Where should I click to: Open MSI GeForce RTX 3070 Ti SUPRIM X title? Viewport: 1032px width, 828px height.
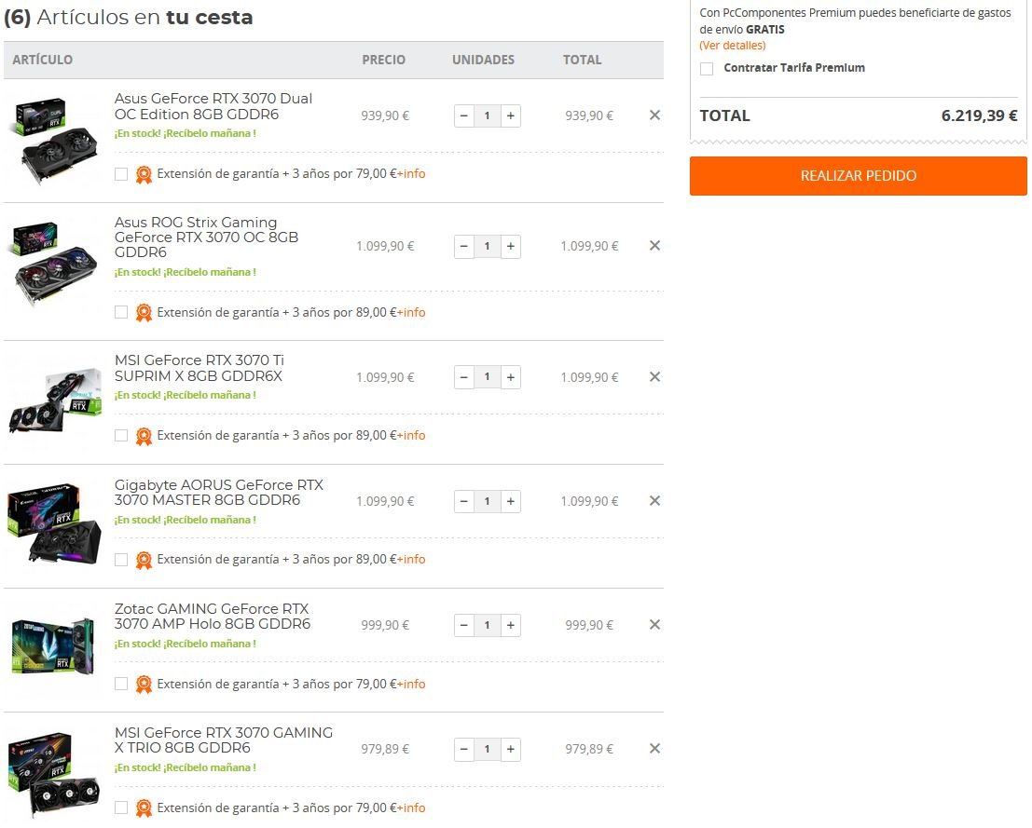(x=200, y=368)
